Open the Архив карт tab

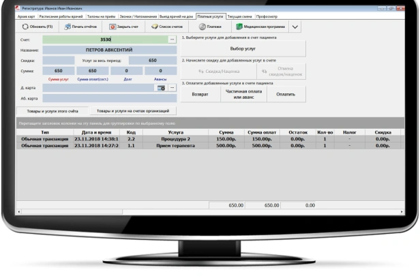point(25,14)
